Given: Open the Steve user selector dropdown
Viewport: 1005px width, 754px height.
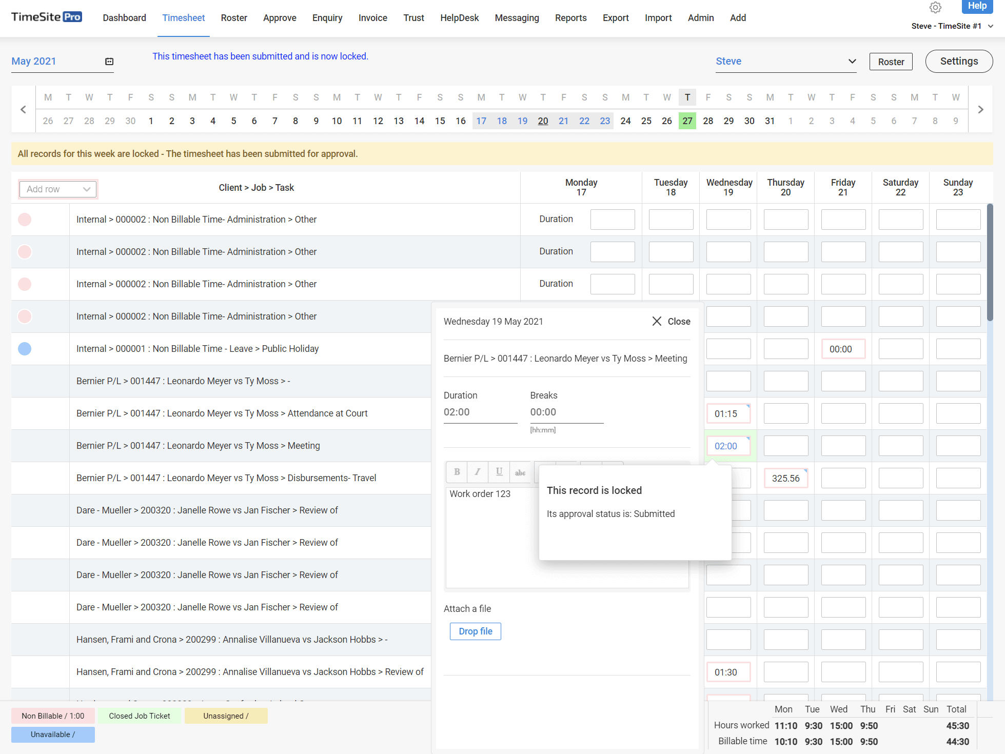Looking at the screenshot, I should click(x=786, y=62).
